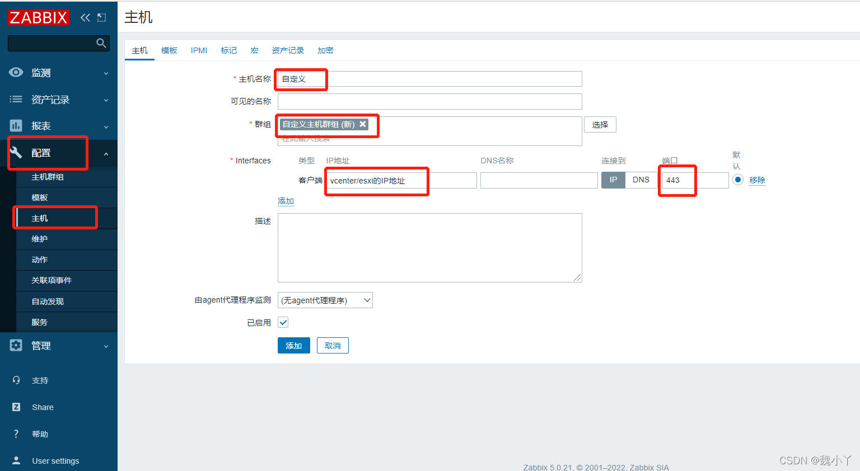Open 关联项事件 in the sidebar

click(67, 280)
